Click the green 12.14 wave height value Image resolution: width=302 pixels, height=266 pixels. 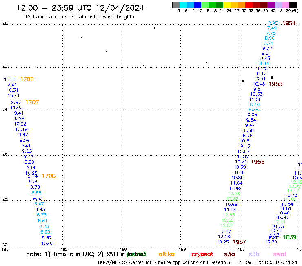tap(280, 222)
